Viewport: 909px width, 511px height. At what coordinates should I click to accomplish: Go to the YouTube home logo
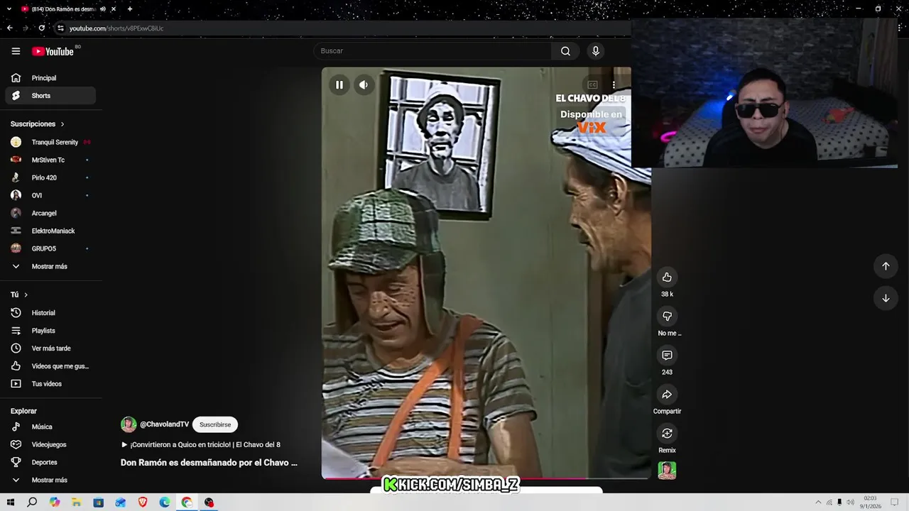53,51
